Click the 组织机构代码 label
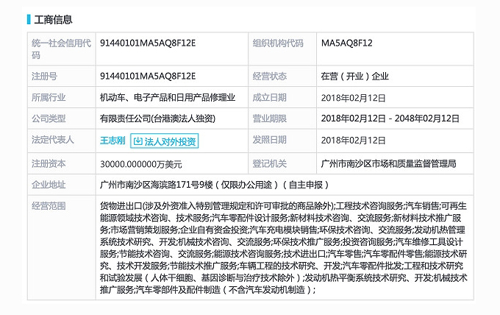The width and height of the screenshot is (500, 315). pos(278,43)
